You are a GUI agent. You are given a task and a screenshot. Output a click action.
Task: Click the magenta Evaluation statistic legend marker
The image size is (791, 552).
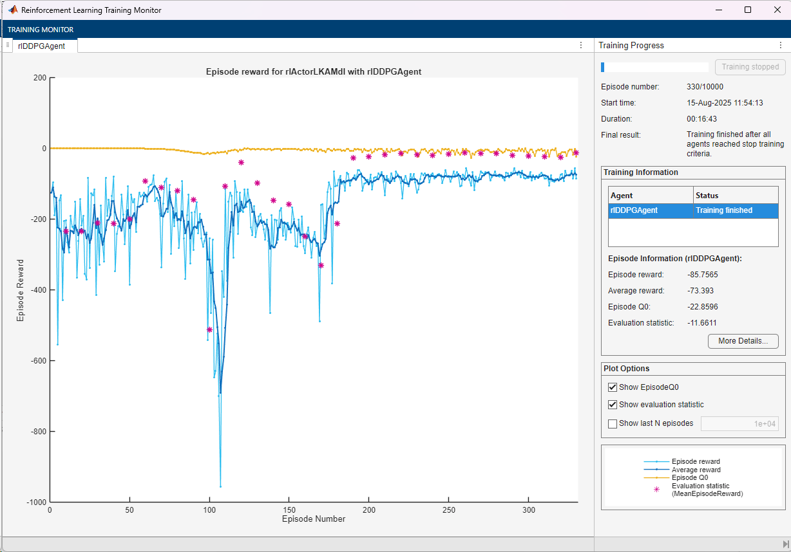(x=657, y=490)
